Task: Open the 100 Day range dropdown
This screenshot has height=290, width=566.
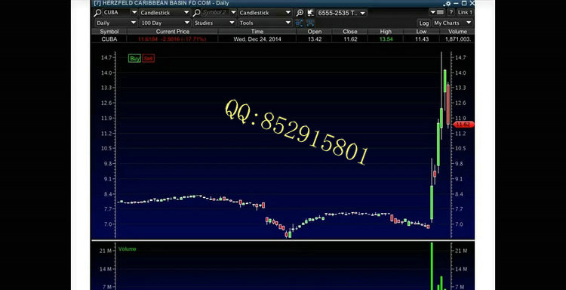Action: tap(165, 23)
